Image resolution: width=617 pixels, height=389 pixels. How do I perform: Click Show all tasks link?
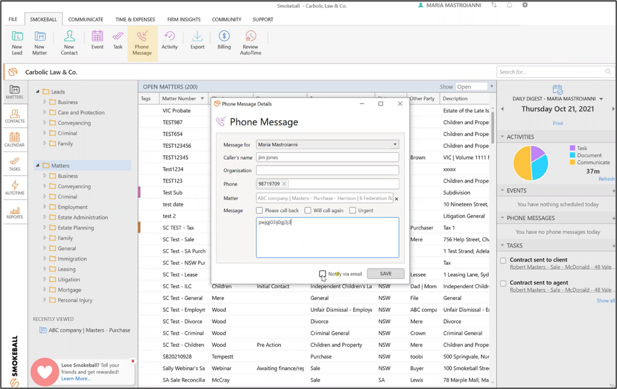coord(605,301)
